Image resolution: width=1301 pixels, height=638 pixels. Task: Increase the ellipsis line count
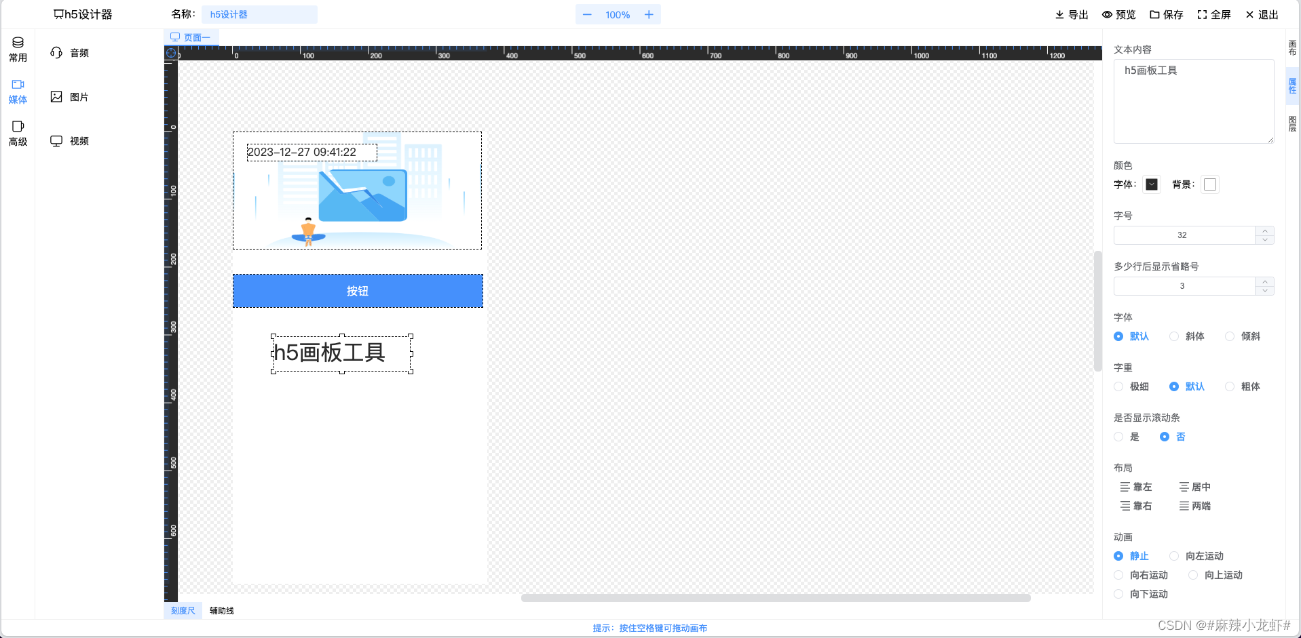[x=1265, y=282]
